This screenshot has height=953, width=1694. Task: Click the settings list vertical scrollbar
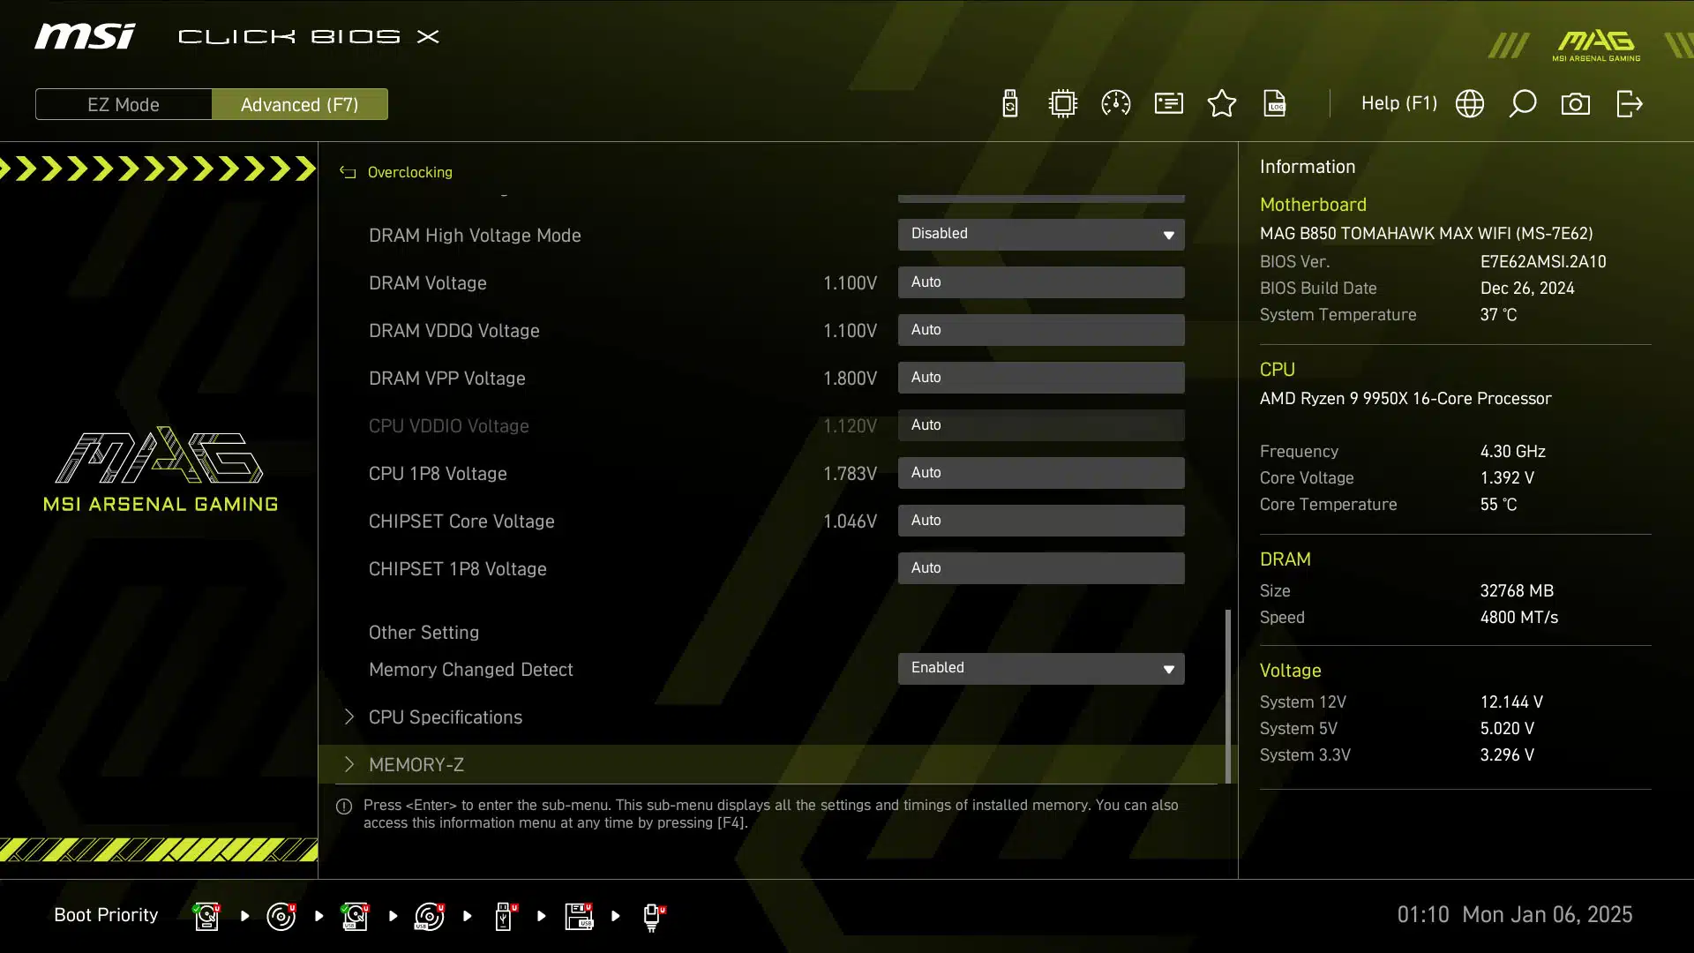pyautogui.click(x=1227, y=697)
